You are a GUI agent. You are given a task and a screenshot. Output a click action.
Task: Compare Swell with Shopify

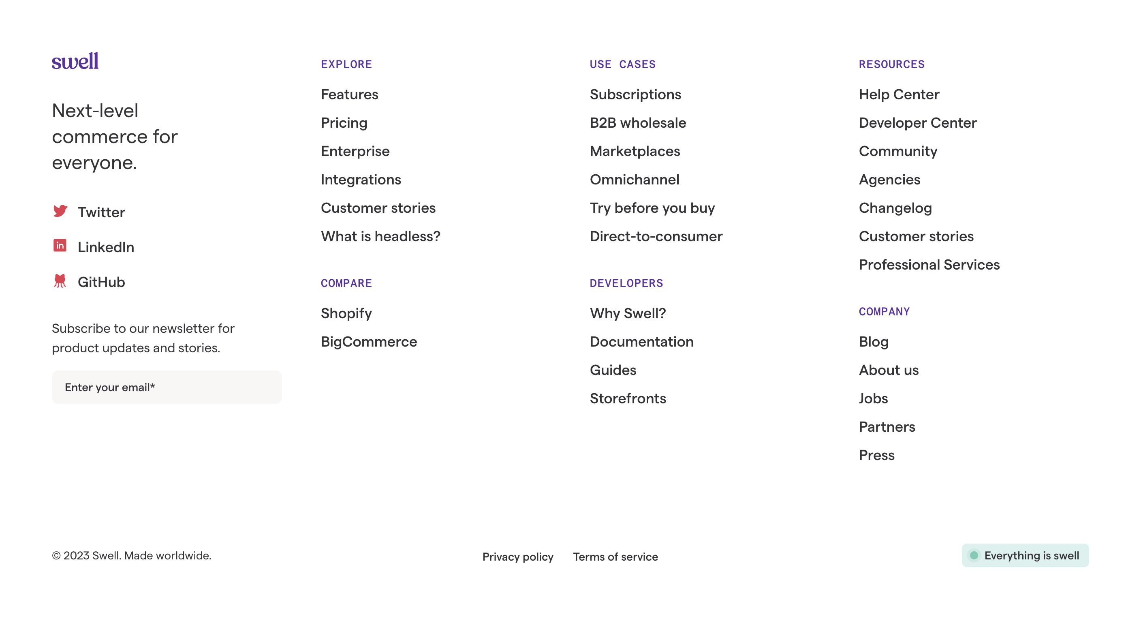tap(346, 313)
